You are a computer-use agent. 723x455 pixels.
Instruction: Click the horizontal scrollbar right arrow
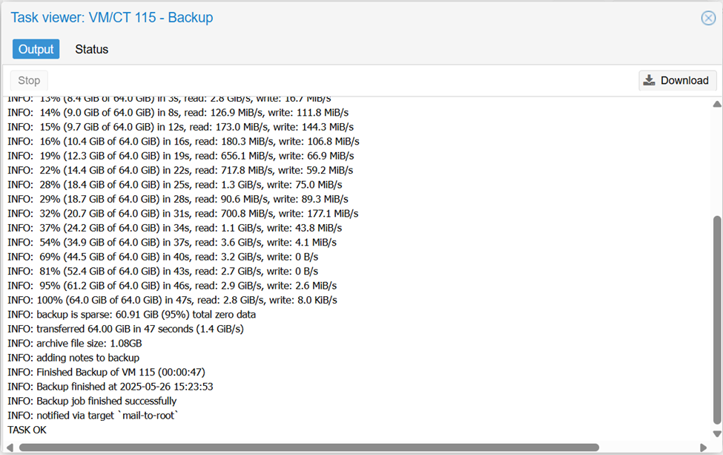pyautogui.click(x=703, y=448)
